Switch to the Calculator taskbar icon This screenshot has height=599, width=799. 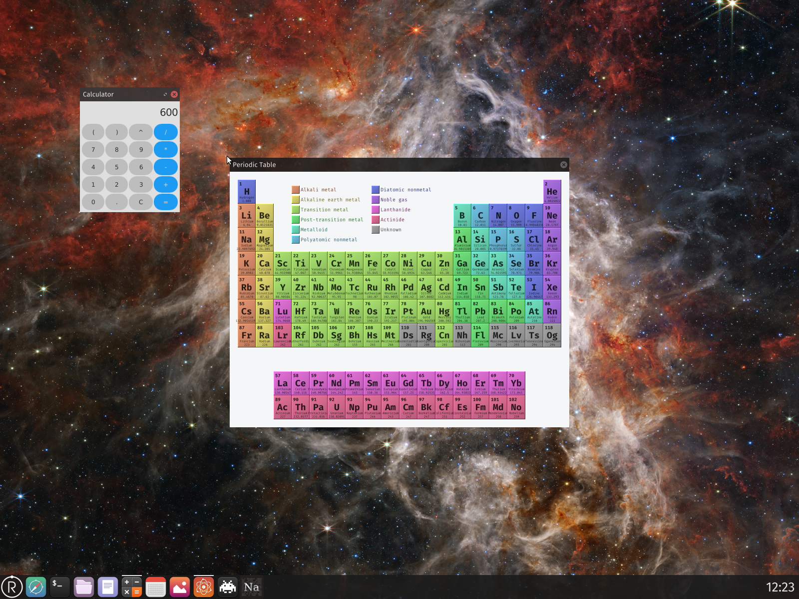pyautogui.click(x=132, y=587)
